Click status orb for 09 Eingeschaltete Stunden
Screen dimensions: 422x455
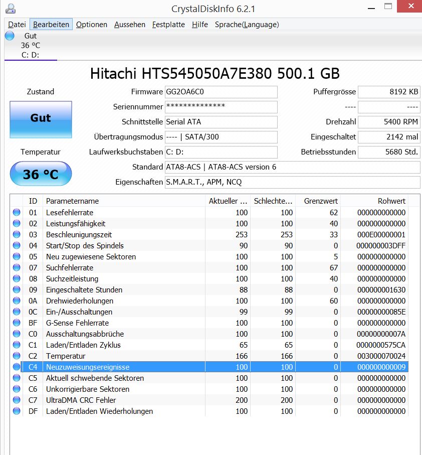click(17, 289)
